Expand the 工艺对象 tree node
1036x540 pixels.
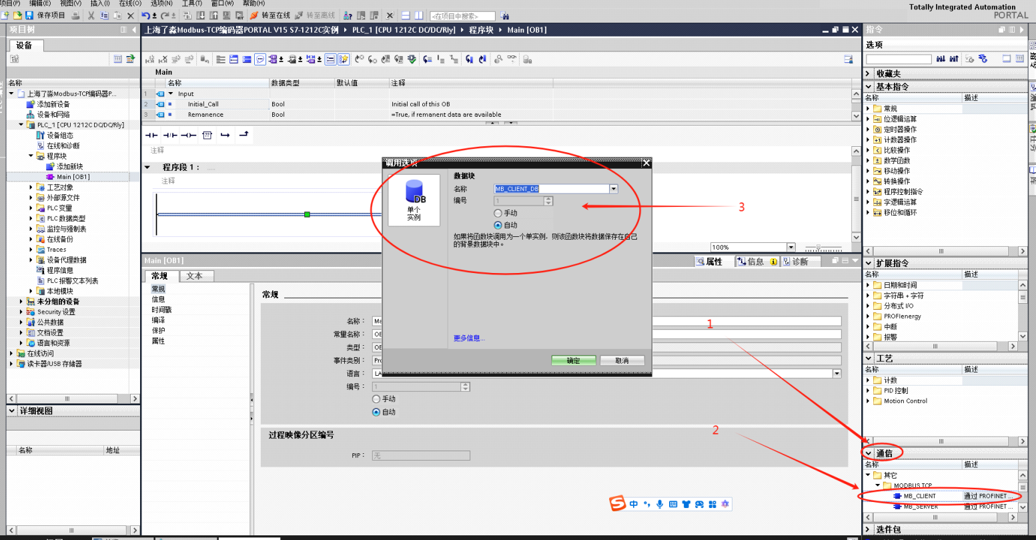tap(31, 188)
